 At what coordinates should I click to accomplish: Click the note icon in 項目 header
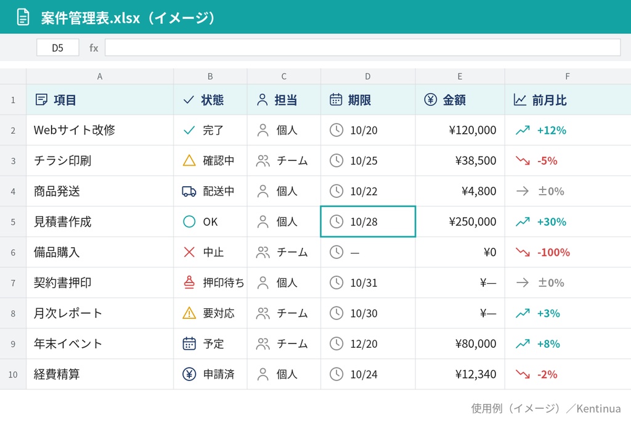coord(41,99)
